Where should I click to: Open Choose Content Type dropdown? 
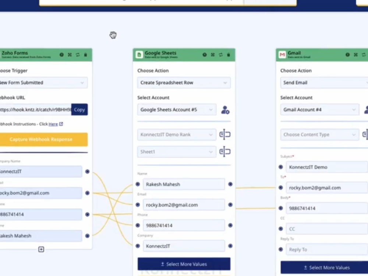[320, 134]
